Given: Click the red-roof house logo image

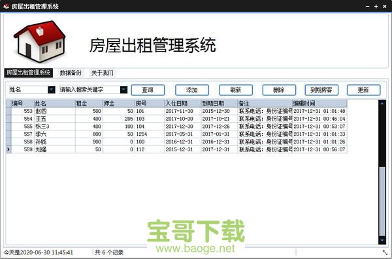Looking at the screenshot, I should pyautogui.click(x=40, y=41).
